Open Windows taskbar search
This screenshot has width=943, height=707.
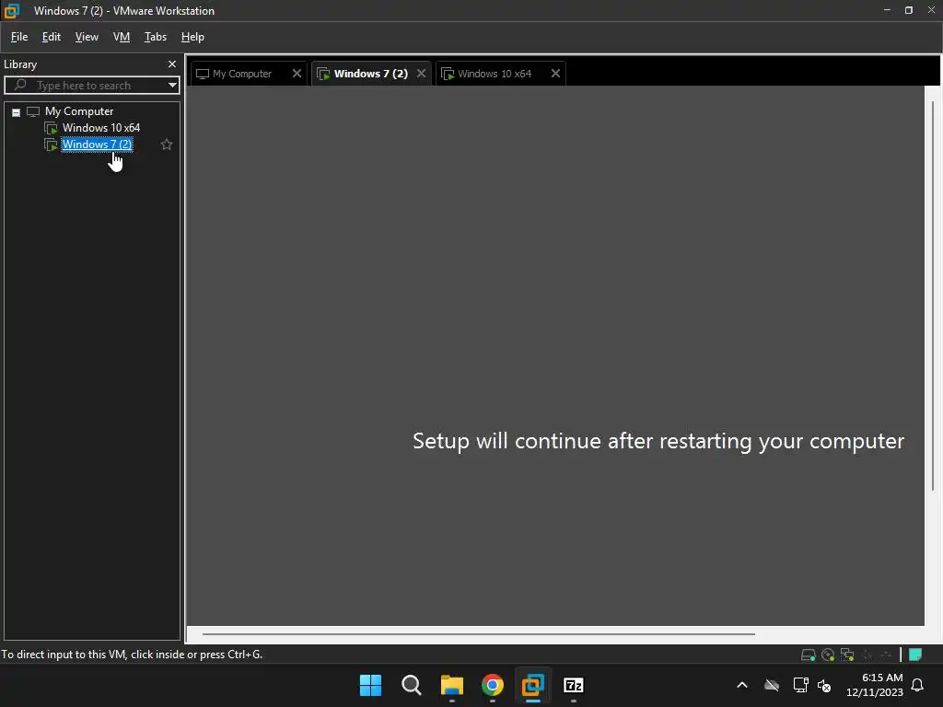pyautogui.click(x=412, y=685)
